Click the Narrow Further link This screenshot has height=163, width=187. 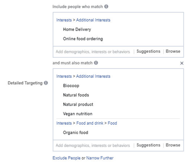point(100,158)
